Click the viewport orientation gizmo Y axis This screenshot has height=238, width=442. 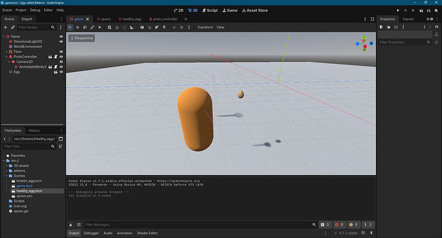pos(364,38)
